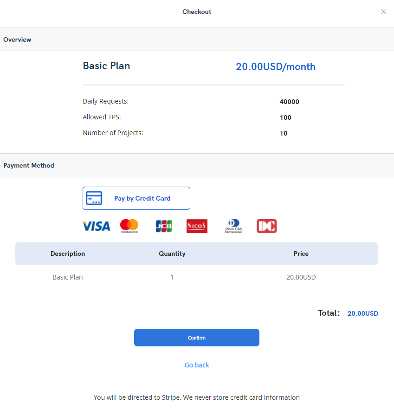Click the Daily Requests value 40000
Screen dimensions: 394x410
pyautogui.click(x=289, y=102)
